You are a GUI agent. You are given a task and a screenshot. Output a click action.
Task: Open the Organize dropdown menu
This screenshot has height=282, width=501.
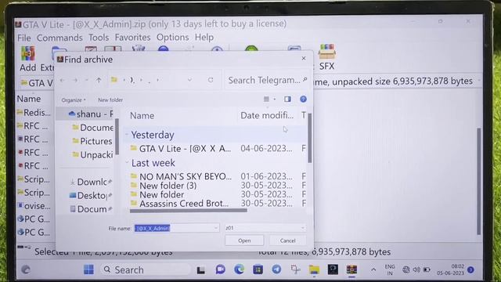click(74, 100)
